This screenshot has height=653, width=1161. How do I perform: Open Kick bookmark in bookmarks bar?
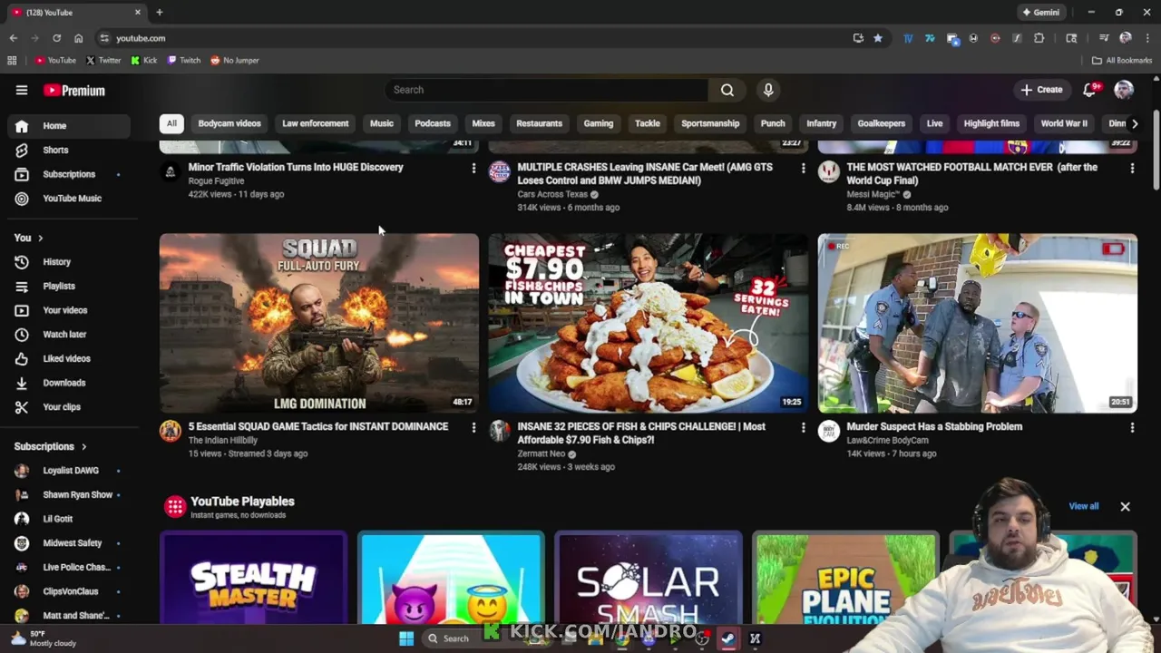pyautogui.click(x=144, y=61)
